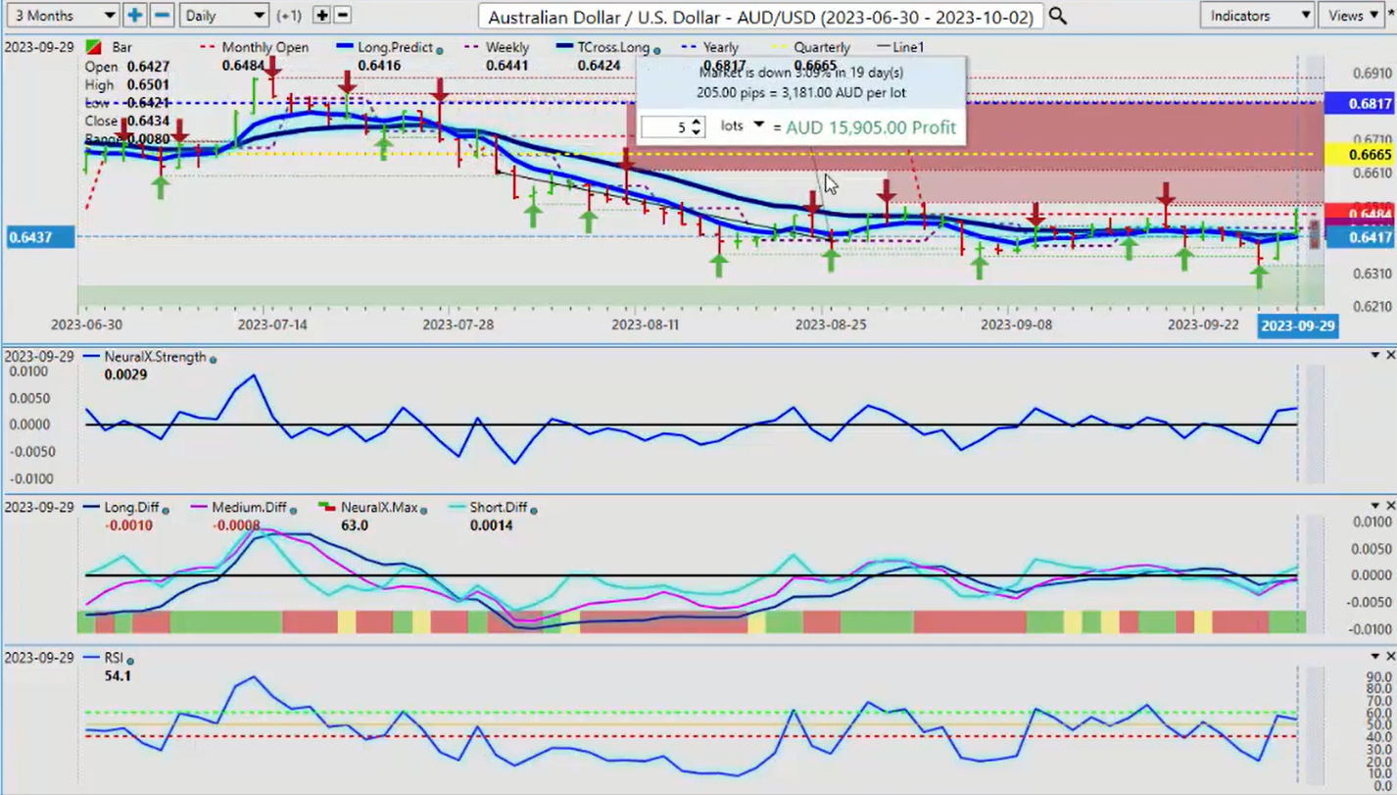
Task: Open the Views dropdown
Action: click(x=1353, y=16)
